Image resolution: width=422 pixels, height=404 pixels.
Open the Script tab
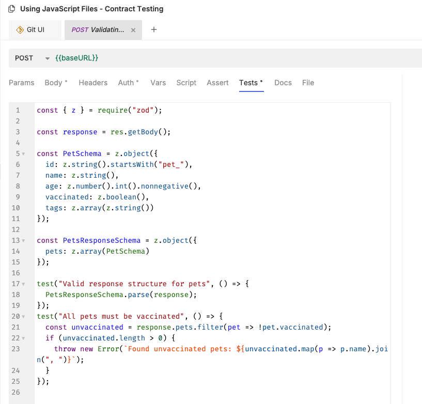click(186, 83)
